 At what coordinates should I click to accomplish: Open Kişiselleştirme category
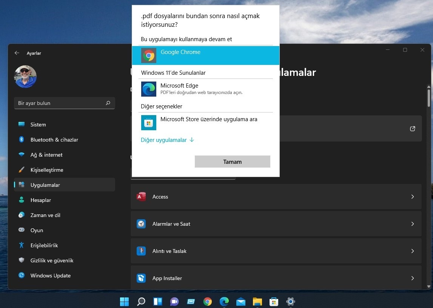tap(64, 170)
